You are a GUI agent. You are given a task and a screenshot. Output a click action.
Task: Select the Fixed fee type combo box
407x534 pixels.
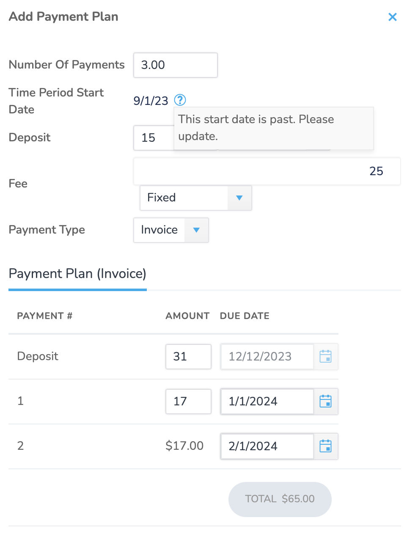click(196, 198)
